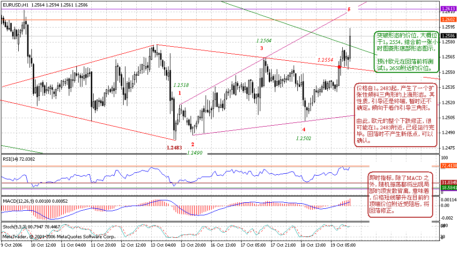Click the red 31.0345 RSI level tag
Viewport: 457px width, 263px height.
449,182
